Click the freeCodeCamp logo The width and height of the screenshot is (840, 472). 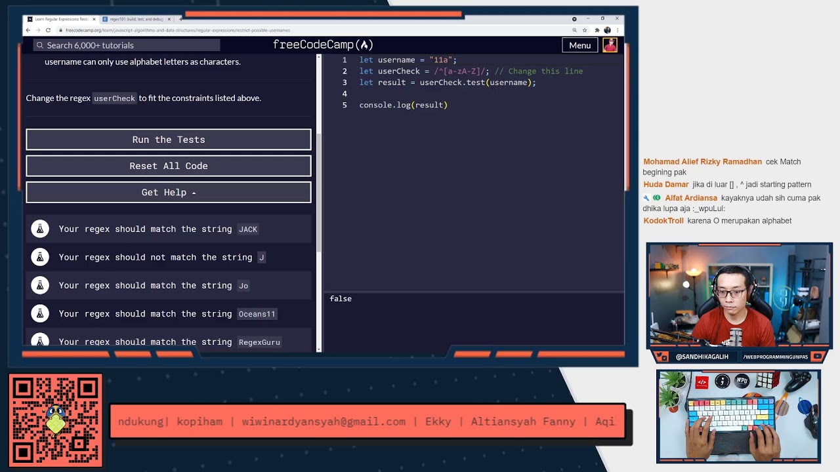pyautogui.click(x=323, y=45)
